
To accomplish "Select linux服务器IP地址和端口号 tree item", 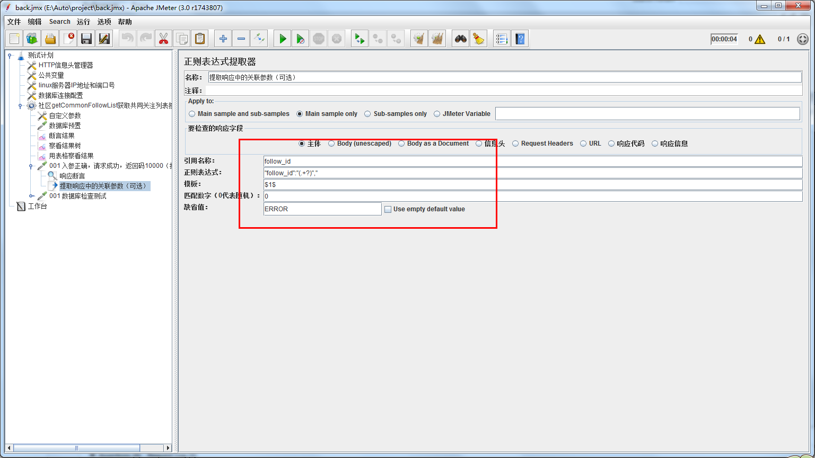I will [x=76, y=85].
